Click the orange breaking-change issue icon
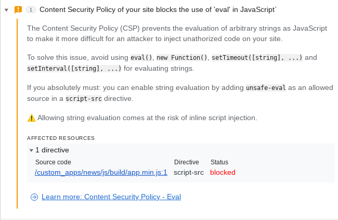This screenshot has height=220, width=338. [18, 10]
